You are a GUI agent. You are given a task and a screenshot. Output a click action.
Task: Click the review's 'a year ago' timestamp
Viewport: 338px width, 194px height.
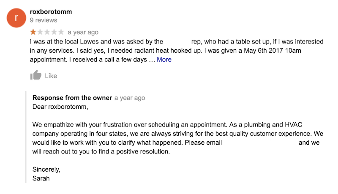point(83,32)
